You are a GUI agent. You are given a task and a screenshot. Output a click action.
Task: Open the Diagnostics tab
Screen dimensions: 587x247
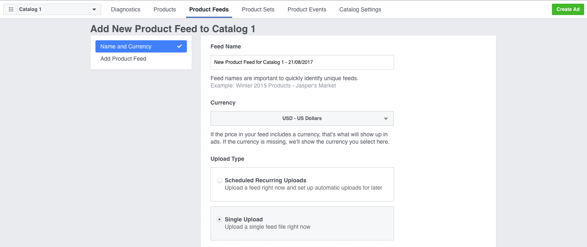tap(126, 9)
